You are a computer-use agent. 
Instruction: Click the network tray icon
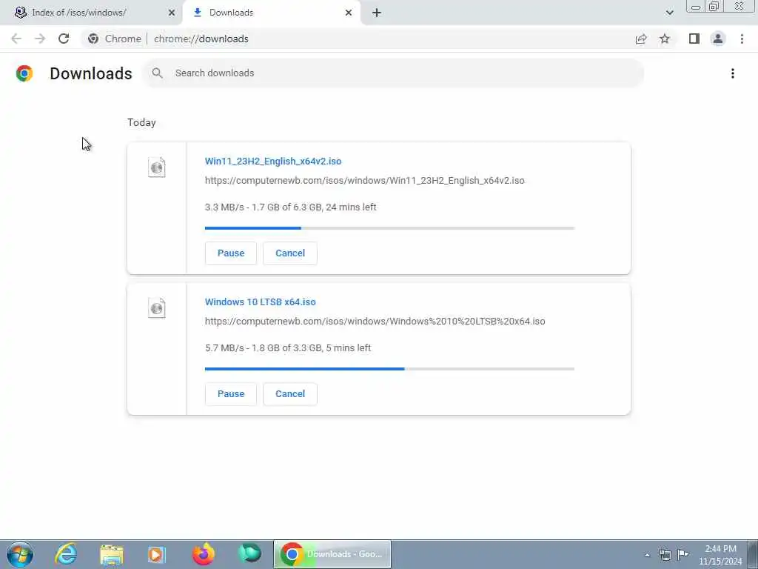click(x=665, y=555)
